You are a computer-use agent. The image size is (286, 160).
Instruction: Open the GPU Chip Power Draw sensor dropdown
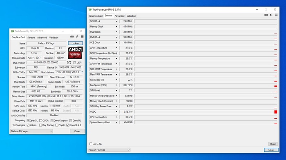116,107
